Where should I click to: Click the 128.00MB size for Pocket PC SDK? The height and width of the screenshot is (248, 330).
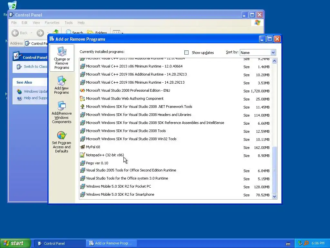[x=262, y=187]
